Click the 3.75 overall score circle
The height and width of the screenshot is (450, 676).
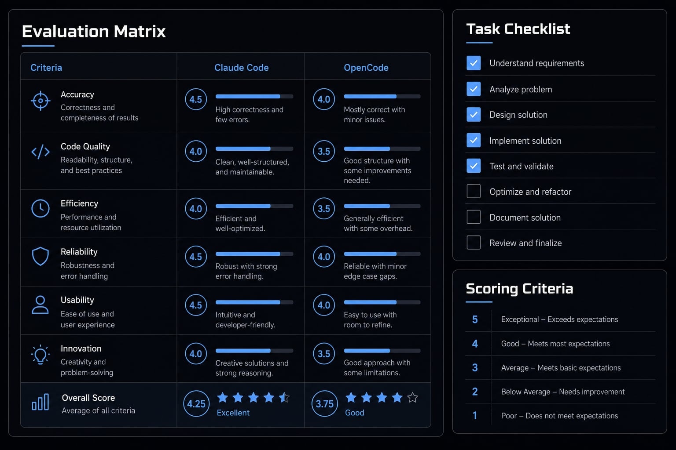tap(325, 404)
